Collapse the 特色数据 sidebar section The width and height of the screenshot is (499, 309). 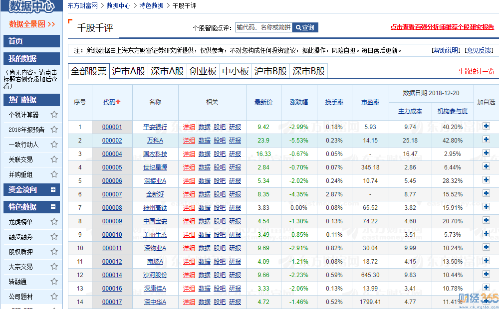point(53,207)
